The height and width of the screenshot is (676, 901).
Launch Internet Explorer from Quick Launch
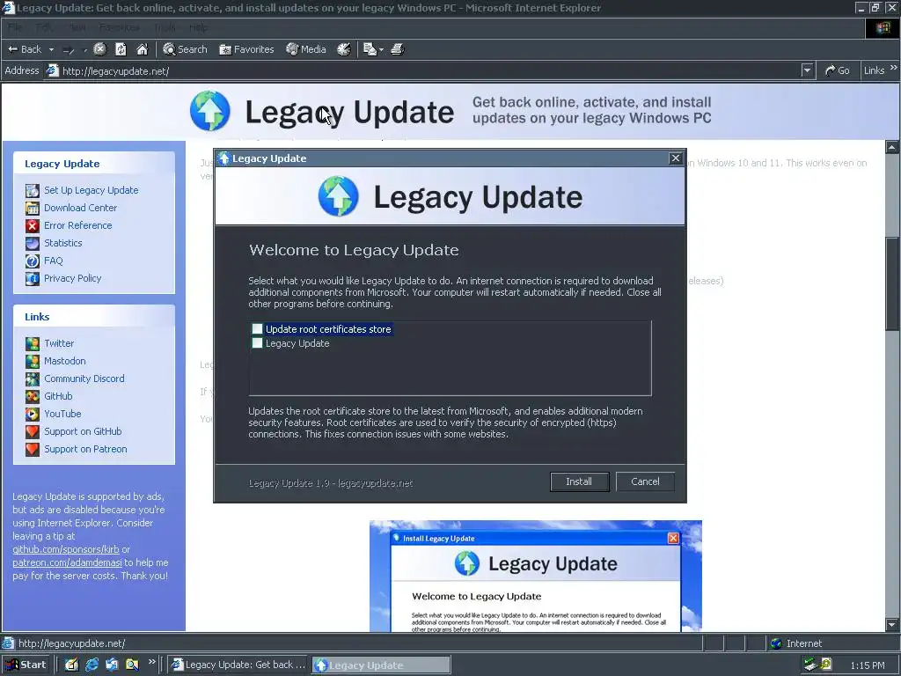point(92,665)
